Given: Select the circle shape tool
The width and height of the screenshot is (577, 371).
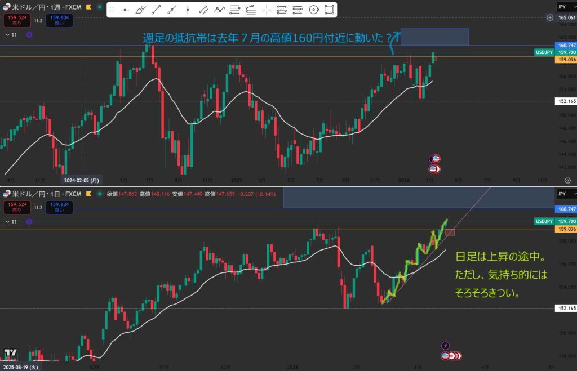Looking at the screenshot, I should pyautogui.click(x=313, y=10).
